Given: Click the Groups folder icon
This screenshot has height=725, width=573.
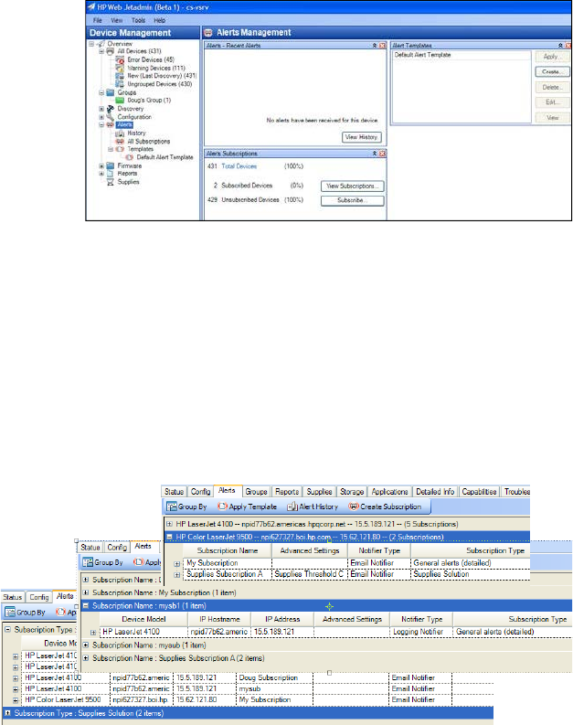Looking at the screenshot, I should (111, 92).
